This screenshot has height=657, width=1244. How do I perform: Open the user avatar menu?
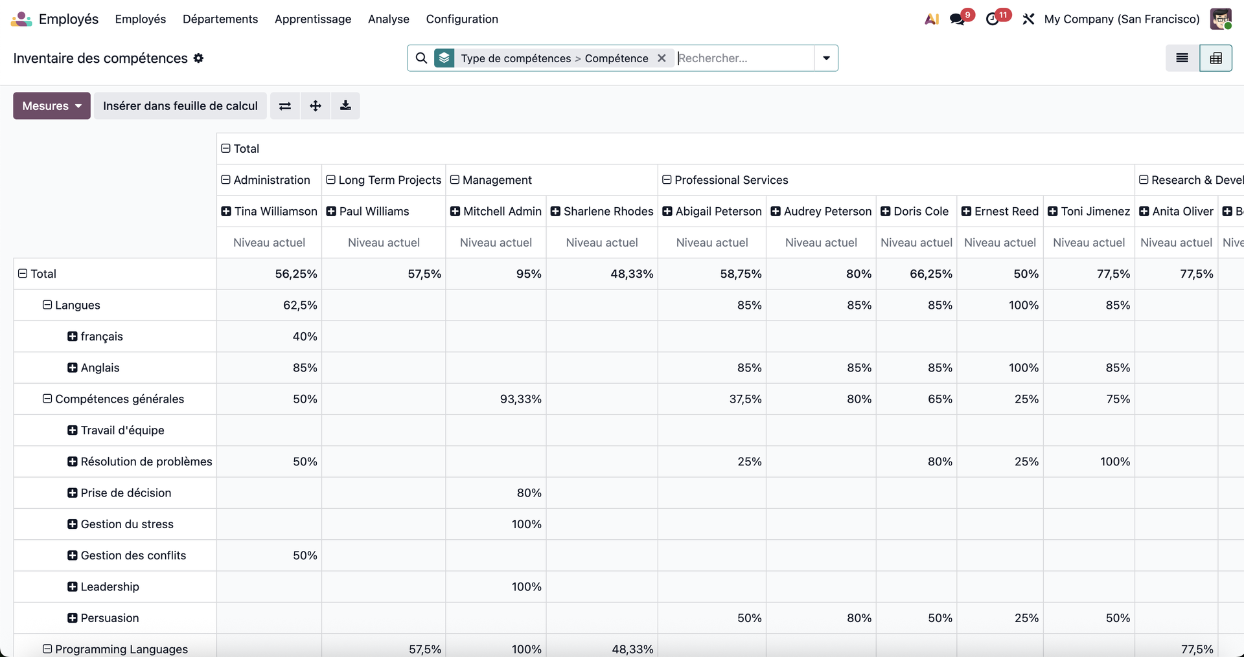[x=1221, y=19]
